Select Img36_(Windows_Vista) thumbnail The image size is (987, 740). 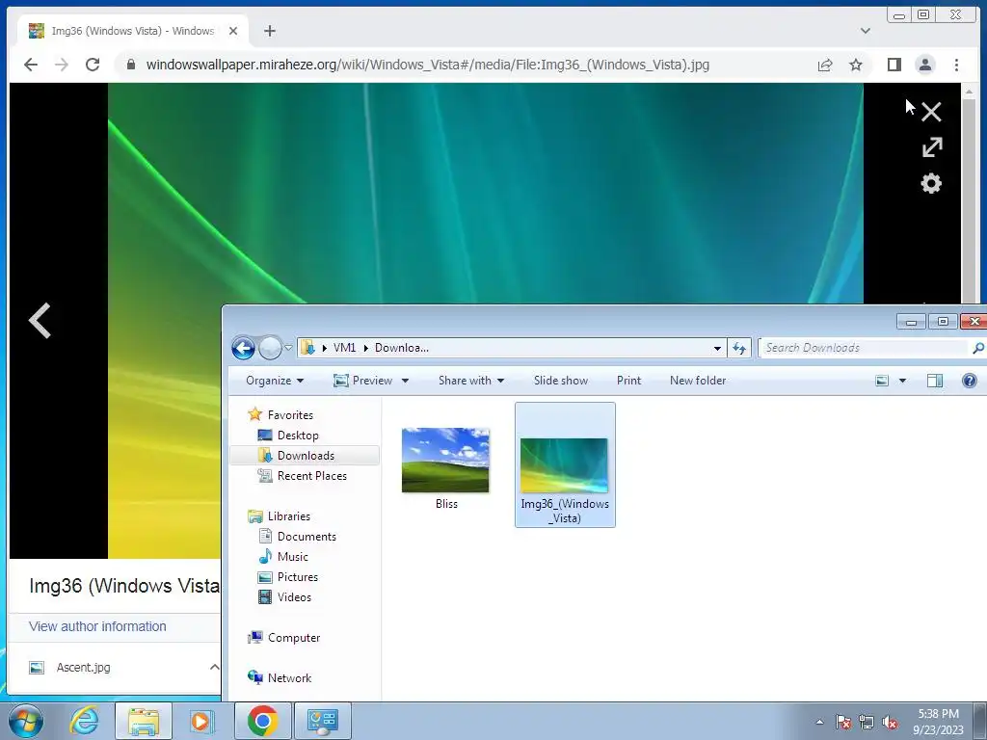[x=565, y=465]
